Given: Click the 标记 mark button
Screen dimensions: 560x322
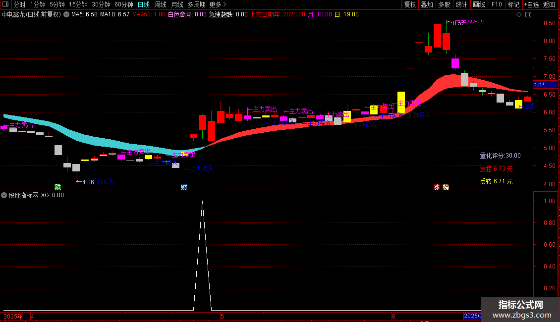Looking at the screenshot, I should point(513,4).
